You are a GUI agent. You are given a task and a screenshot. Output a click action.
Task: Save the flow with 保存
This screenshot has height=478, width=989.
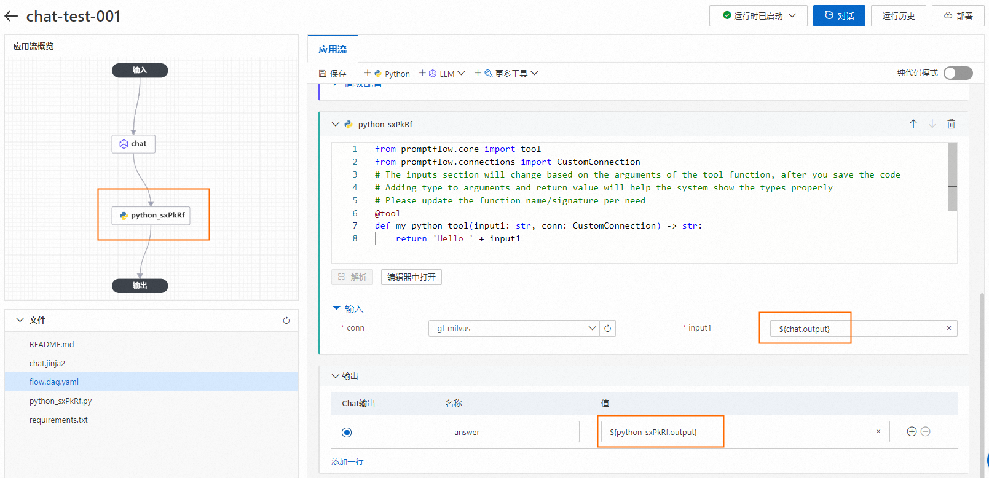point(333,73)
